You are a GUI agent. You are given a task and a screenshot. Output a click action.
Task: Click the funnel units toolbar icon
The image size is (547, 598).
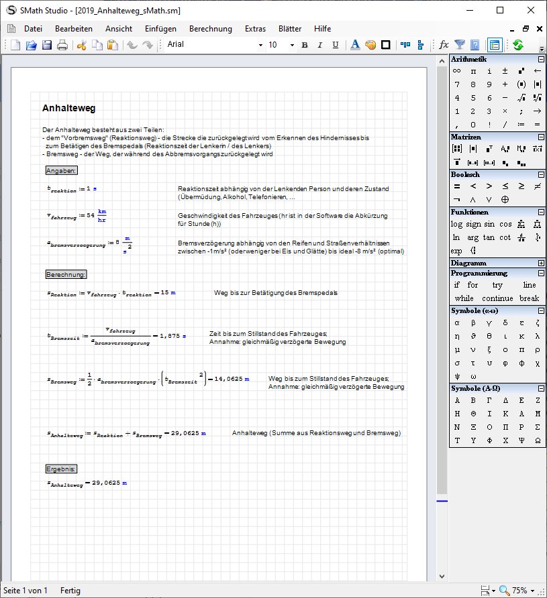460,45
